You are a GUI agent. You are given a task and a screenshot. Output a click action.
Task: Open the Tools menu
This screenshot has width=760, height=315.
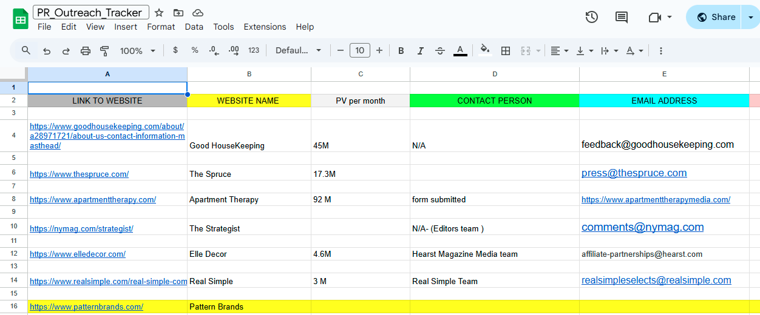223,27
